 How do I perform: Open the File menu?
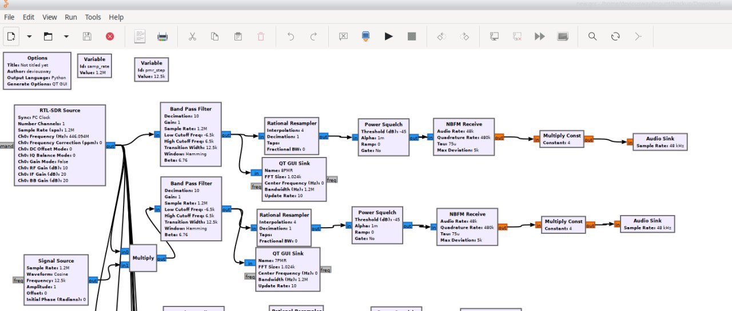(x=9, y=17)
